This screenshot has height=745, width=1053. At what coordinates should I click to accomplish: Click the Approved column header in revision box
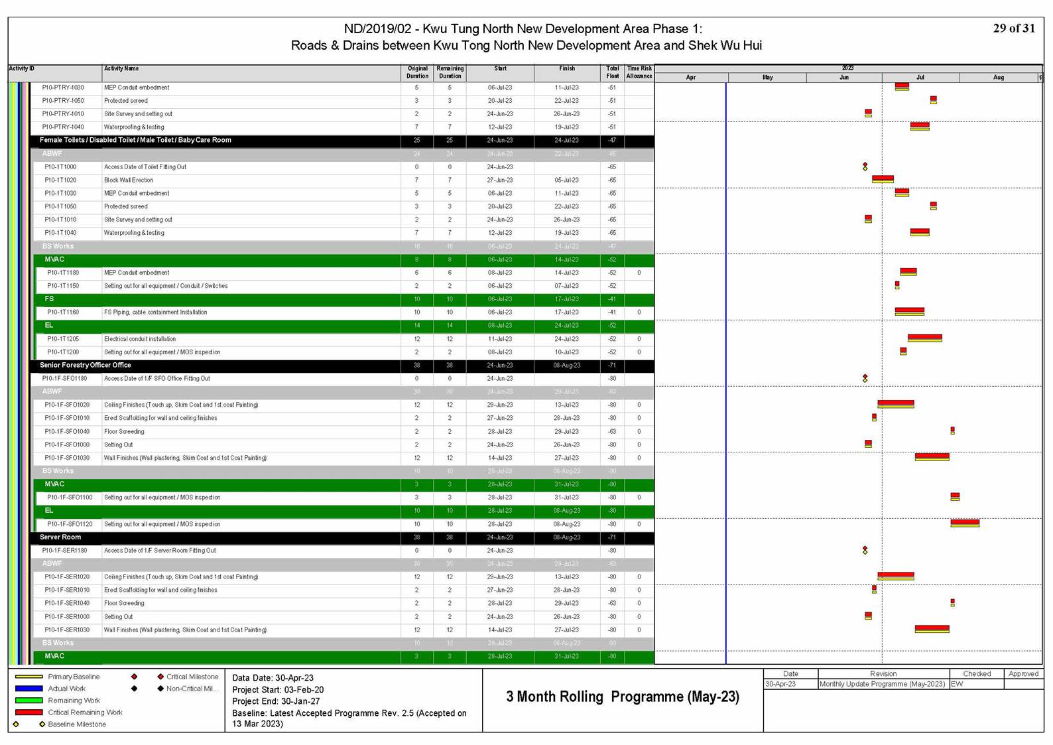pos(1023,673)
